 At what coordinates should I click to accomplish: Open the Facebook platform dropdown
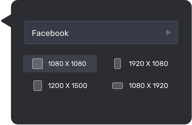[101, 32]
